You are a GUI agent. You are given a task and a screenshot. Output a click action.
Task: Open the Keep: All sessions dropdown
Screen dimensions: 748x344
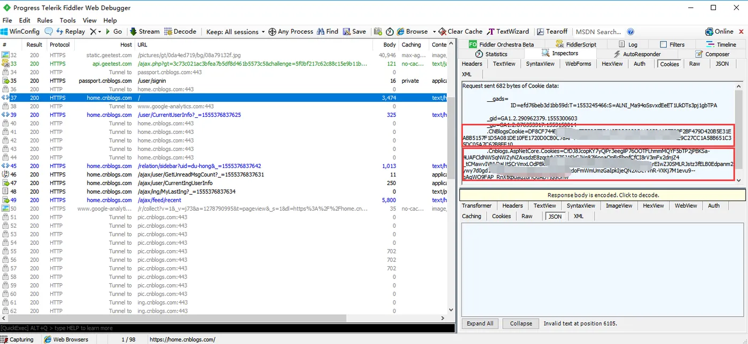click(236, 31)
